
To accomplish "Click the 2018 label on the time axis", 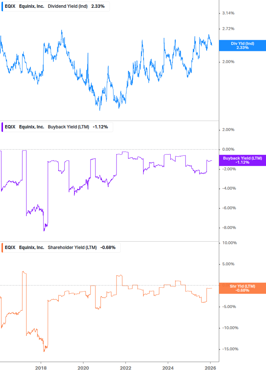I will [41, 368].
